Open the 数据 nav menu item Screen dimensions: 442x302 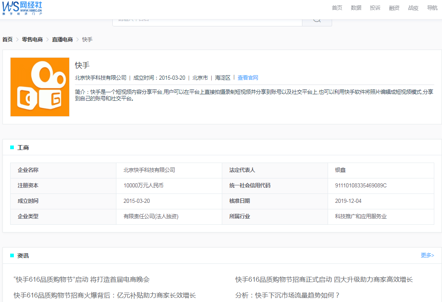[356, 8]
